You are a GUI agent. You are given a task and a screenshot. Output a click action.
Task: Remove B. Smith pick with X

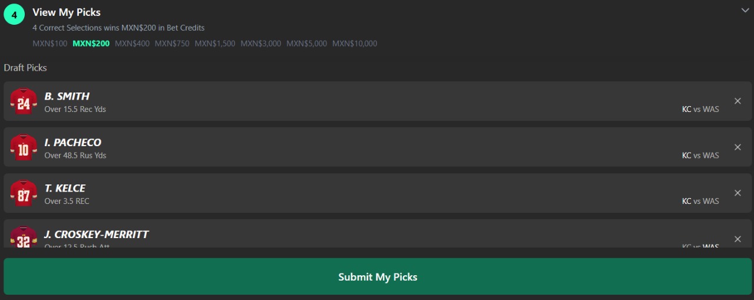[738, 101]
